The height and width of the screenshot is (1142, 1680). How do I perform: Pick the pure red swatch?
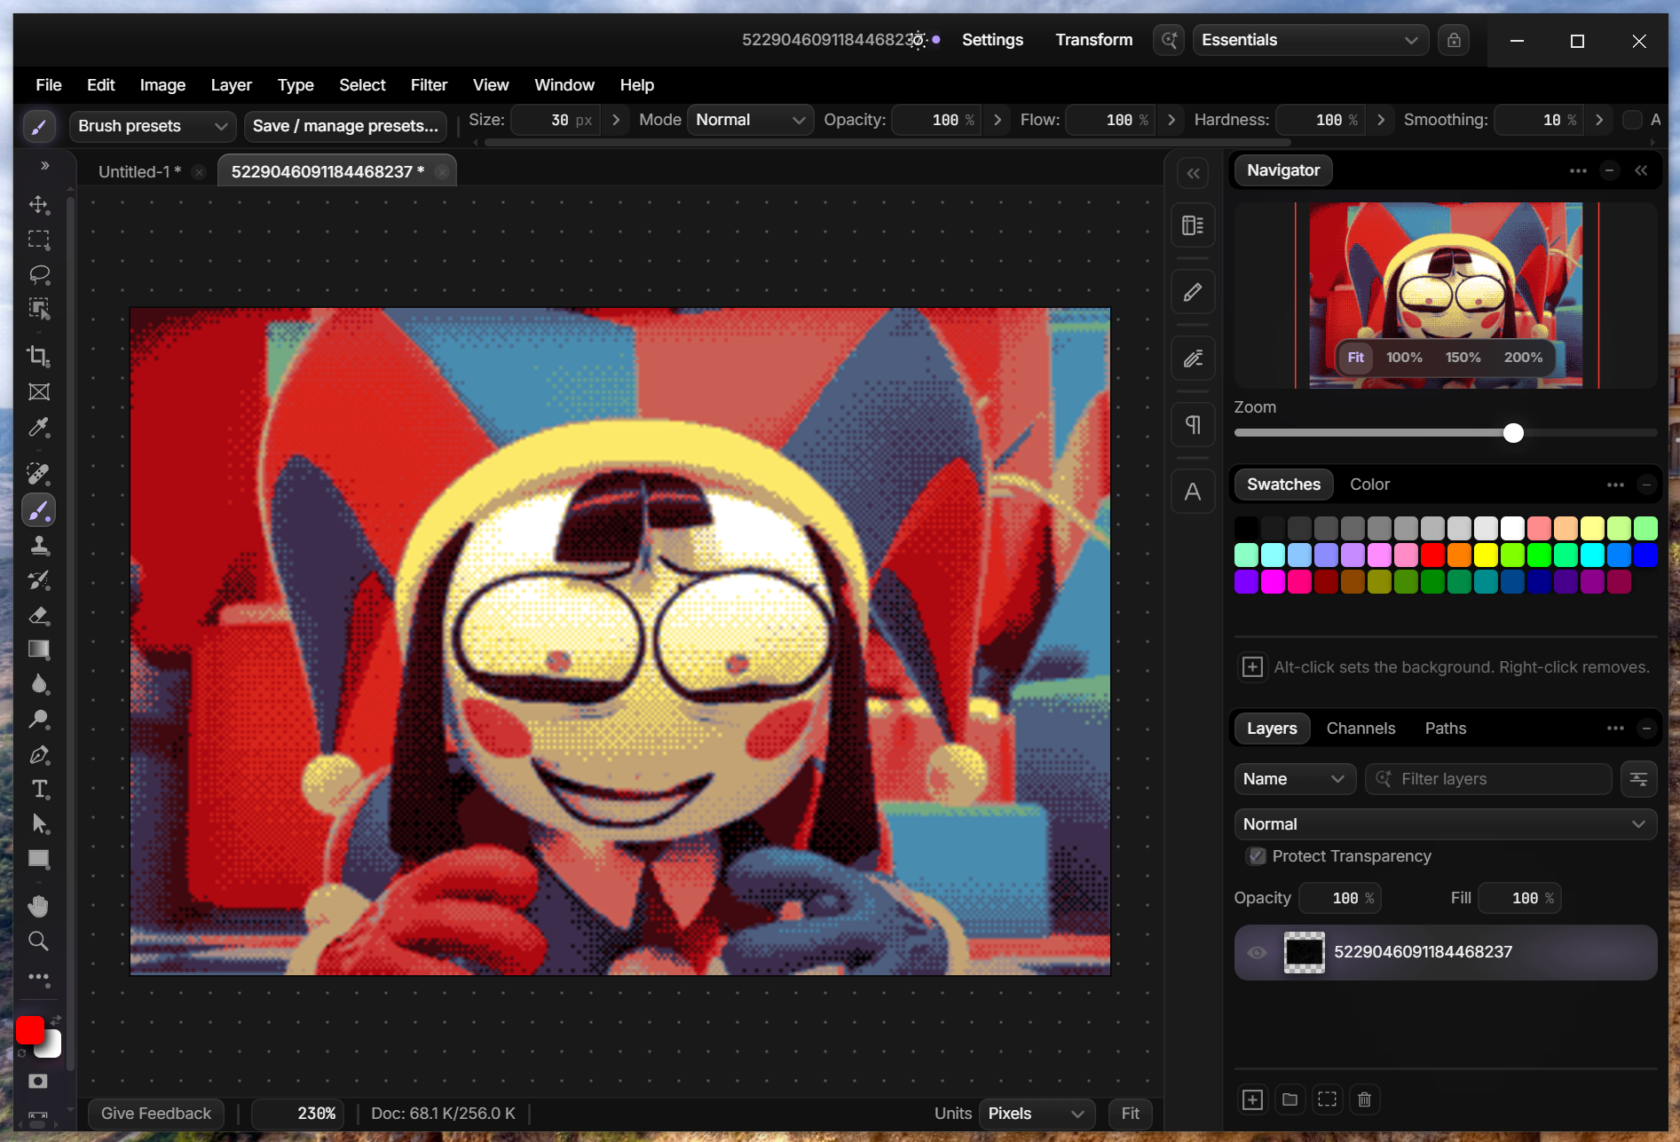1432,555
